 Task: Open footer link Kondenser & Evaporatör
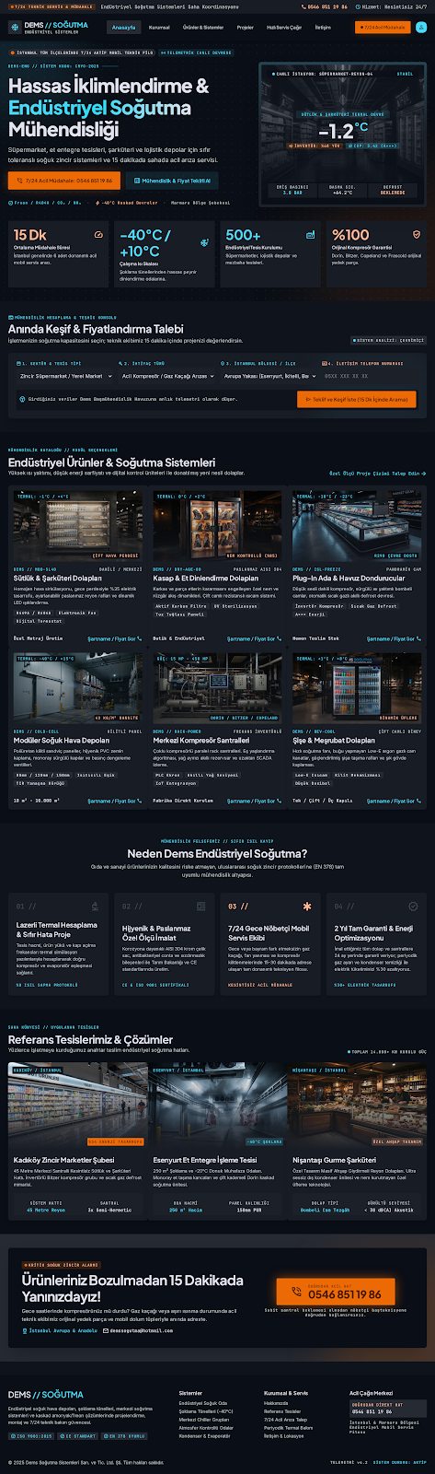205,1436
